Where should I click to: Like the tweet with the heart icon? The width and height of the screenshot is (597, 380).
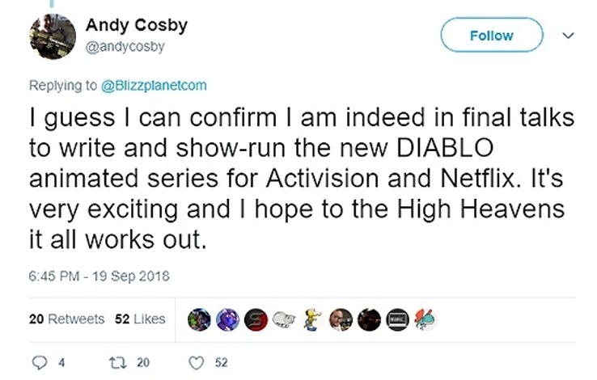point(194,363)
